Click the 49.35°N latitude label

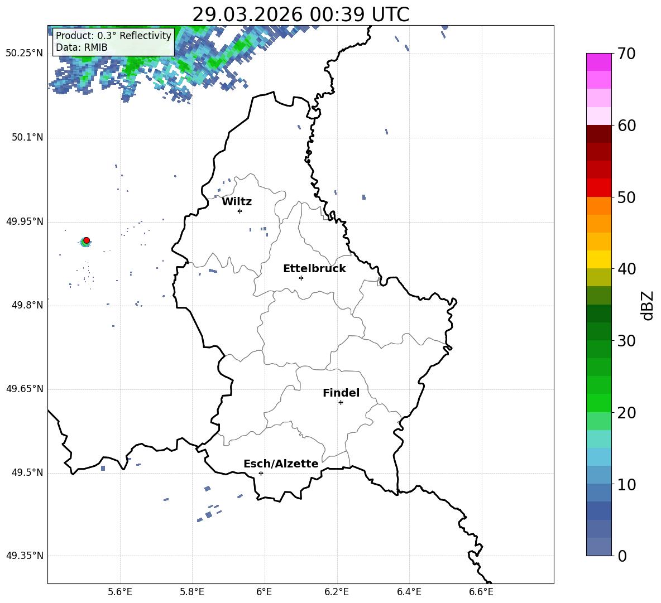pyautogui.click(x=25, y=556)
